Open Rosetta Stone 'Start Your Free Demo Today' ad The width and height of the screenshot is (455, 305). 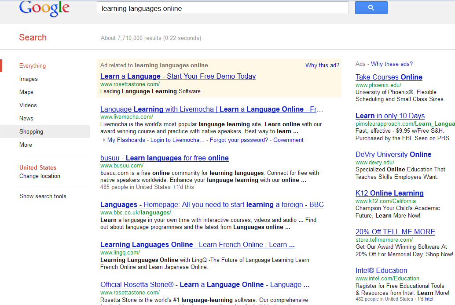point(178,76)
